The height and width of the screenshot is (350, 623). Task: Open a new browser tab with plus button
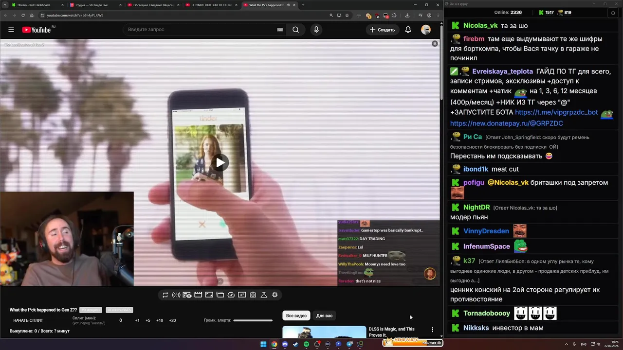pyautogui.click(x=303, y=5)
